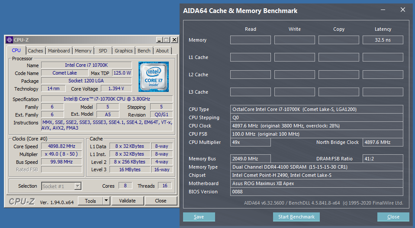
Task: Click the Memory Read result box
Action: [251, 40]
